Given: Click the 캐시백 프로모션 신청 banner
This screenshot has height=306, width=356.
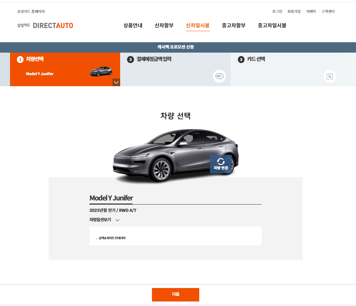Looking at the screenshot, I should [176, 47].
